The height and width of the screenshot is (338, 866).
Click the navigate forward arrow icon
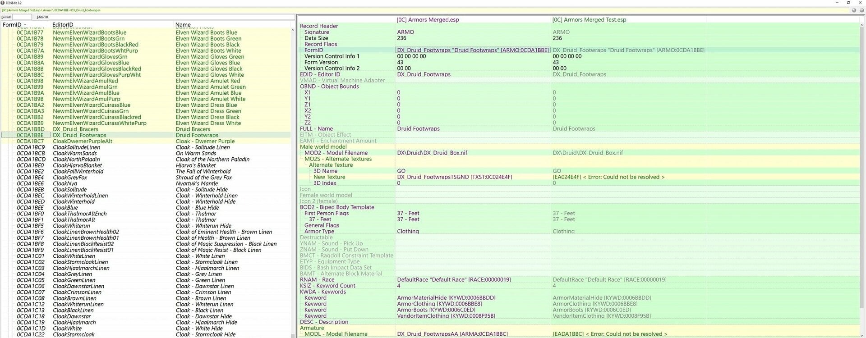[x=861, y=10]
